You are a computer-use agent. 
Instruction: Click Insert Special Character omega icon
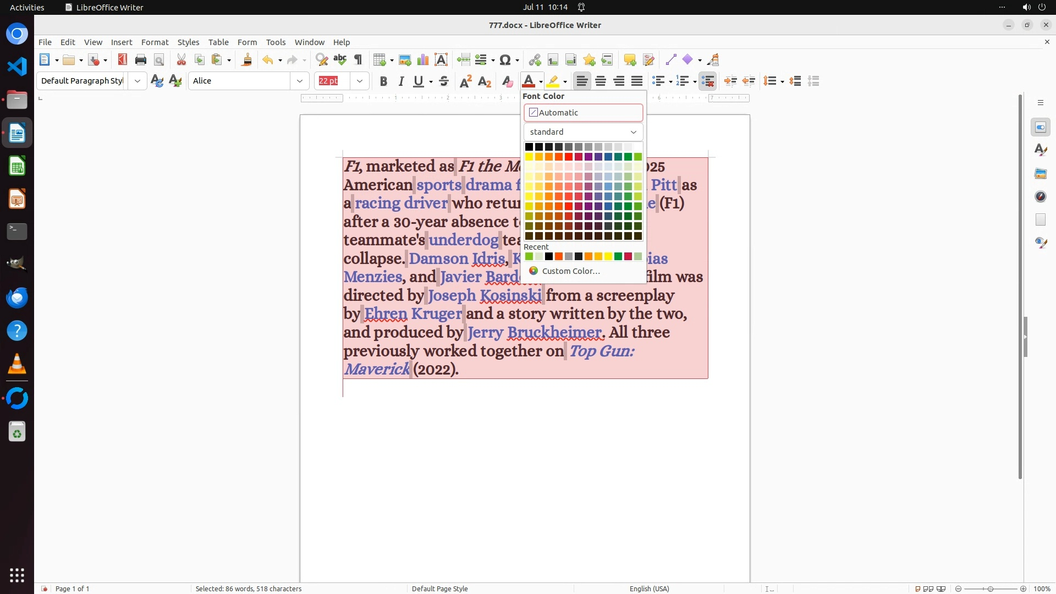coord(505,60)
